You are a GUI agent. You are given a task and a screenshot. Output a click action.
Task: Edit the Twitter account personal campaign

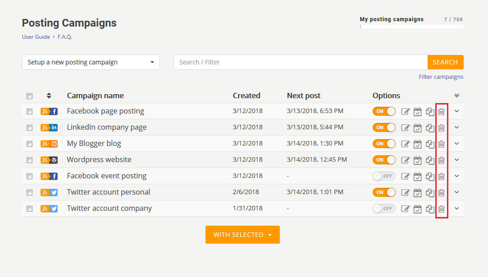click(405, 192)
